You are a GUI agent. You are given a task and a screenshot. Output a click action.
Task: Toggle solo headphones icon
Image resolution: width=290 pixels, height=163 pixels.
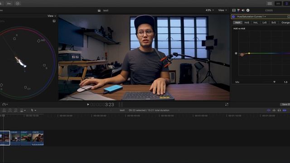point(279,110)
